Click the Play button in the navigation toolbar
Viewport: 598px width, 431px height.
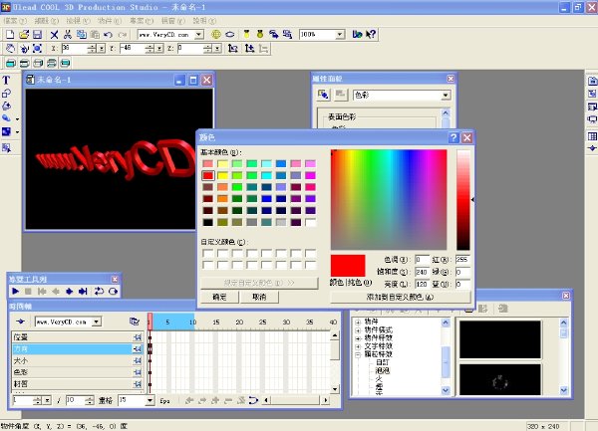coord(15,292)
